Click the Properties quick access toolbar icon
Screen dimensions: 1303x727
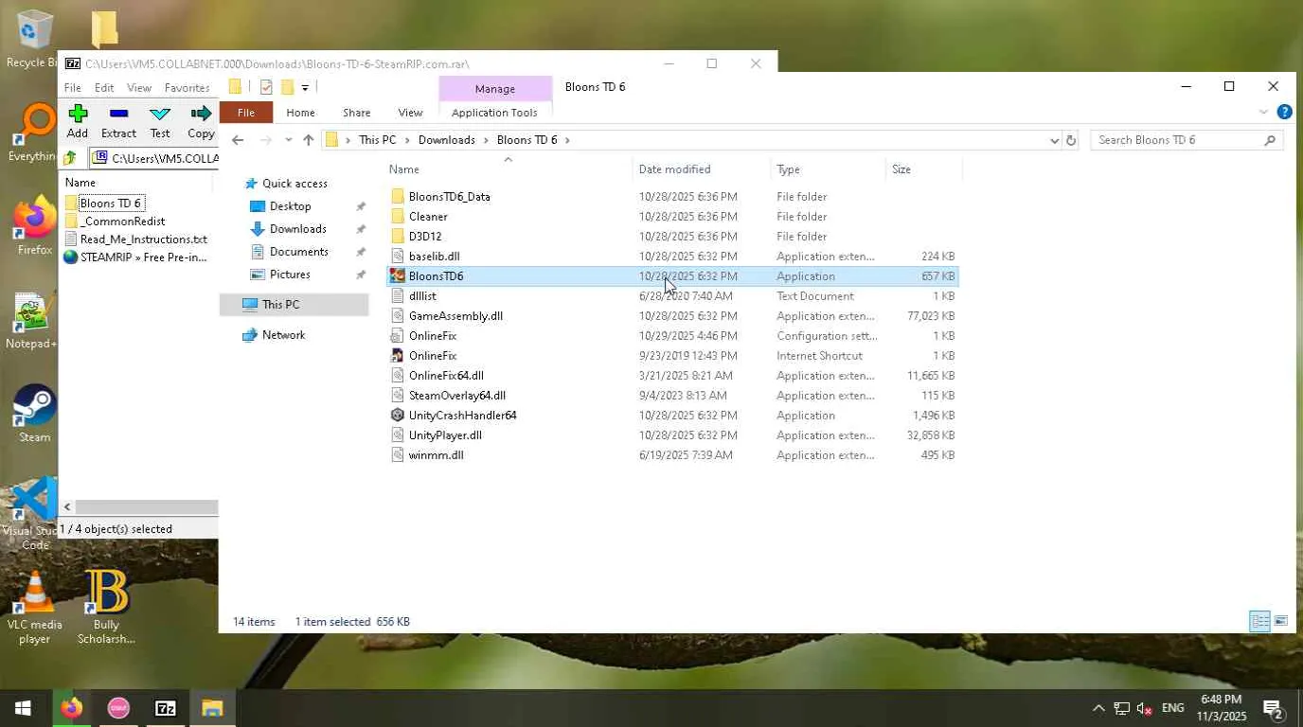[x=266, y=87]
